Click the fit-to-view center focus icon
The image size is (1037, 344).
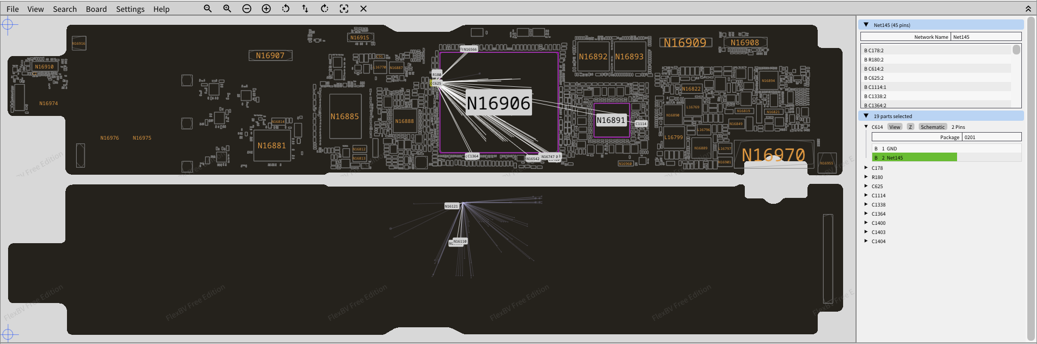pyautogui.click(x=344, y=9)
